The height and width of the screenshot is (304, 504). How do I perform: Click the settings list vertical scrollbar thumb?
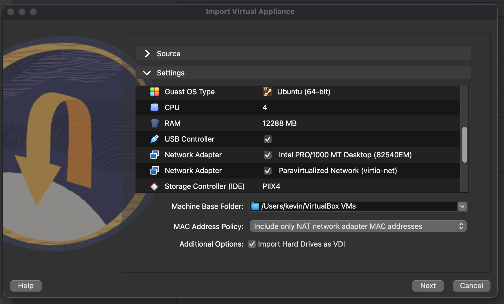pos(464,145)
